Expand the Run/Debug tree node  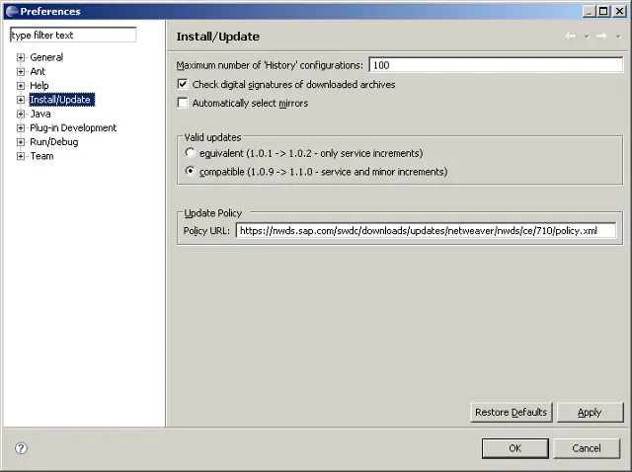(21, 142)
